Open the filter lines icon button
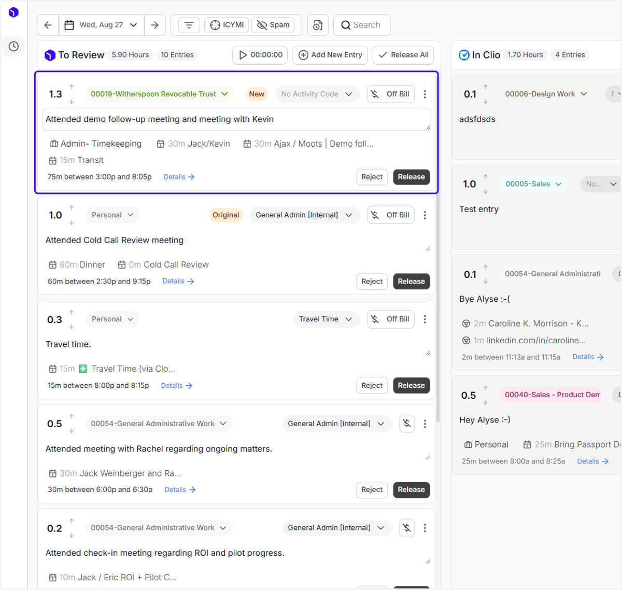Screen dimensions: 622x590 (189, 25)
